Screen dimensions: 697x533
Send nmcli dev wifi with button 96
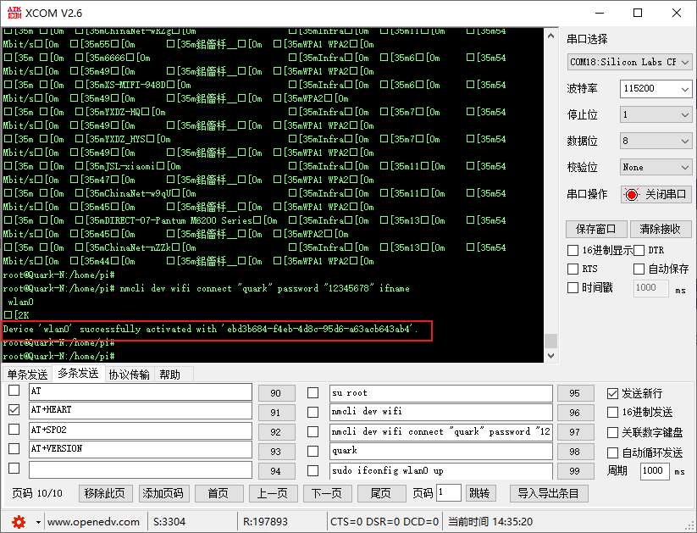point(575,413)
